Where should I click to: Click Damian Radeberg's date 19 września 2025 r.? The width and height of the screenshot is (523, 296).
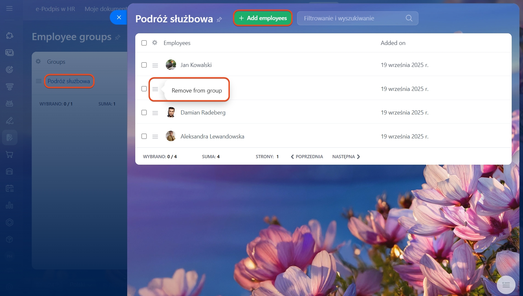tap(405, 113)
